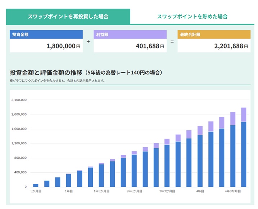Click the 800,000 y-axis label
The image size is (258, 209).
pos(21,158)
